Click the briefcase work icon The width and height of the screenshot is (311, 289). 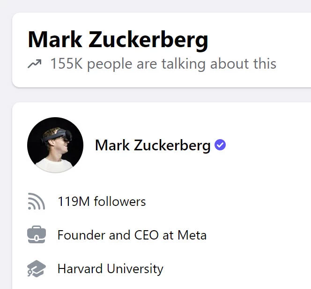pyautogui.click(x=36, y=235)
